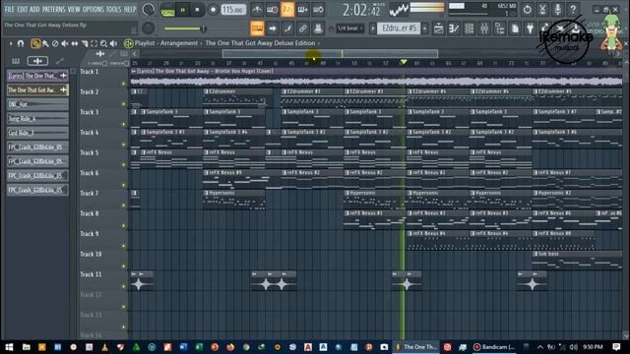Select the playlist Zoom magnifier tool

tap(103, 43)
